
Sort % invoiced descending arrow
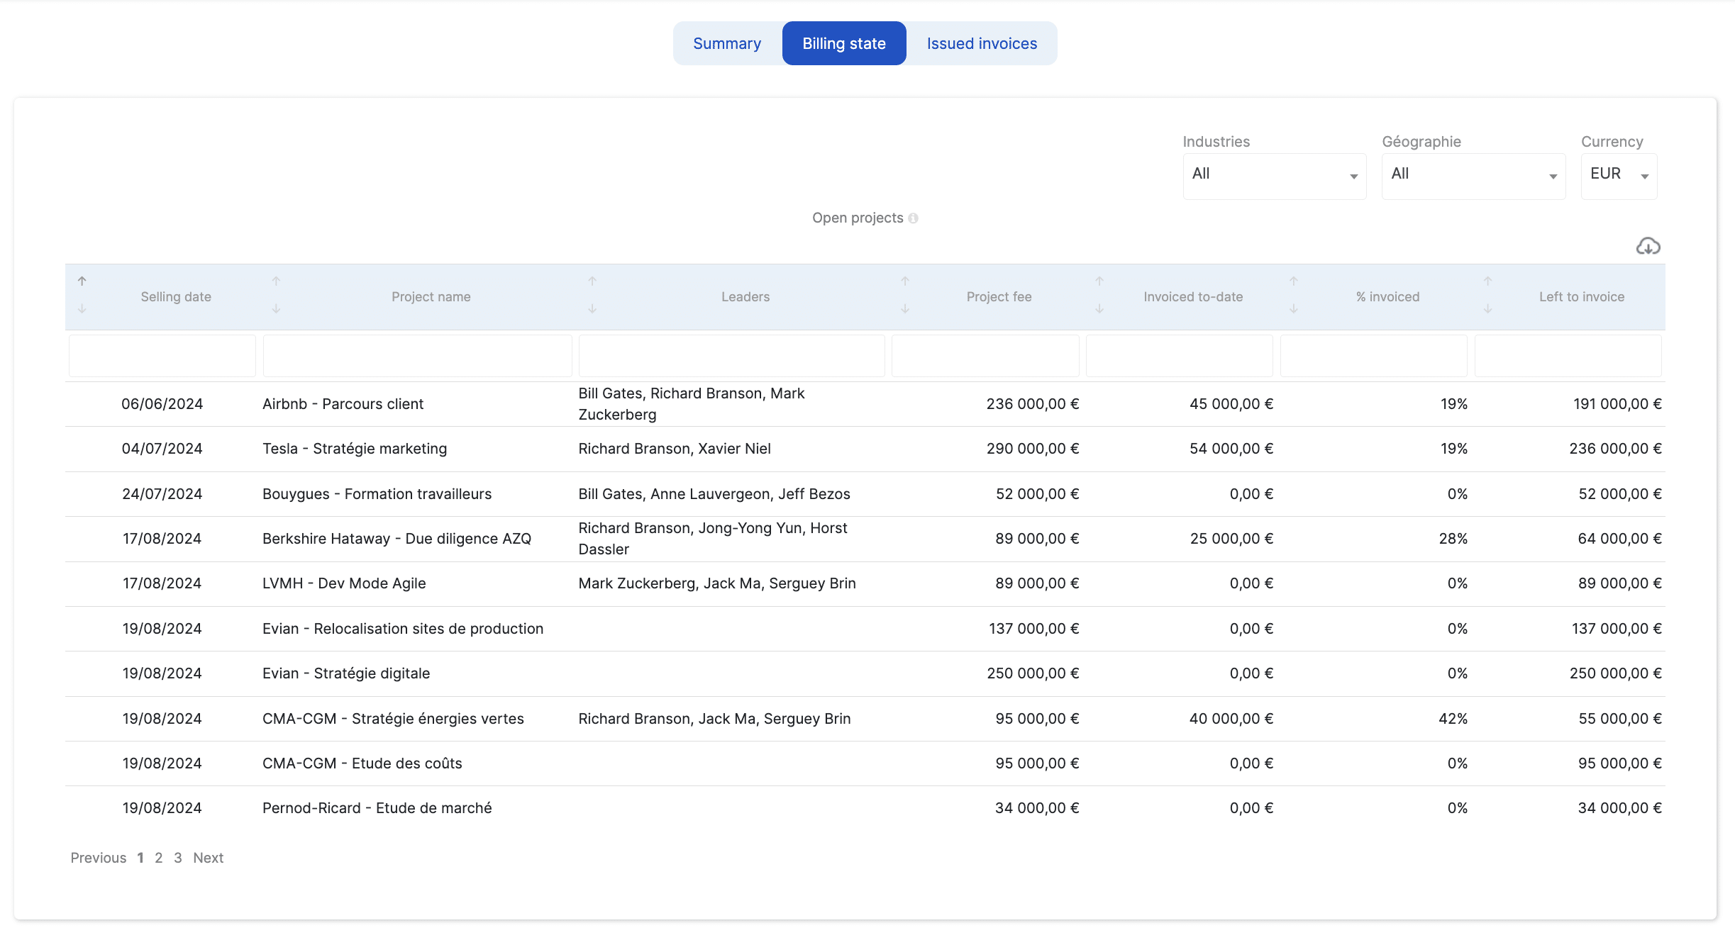click(1294, 309)
